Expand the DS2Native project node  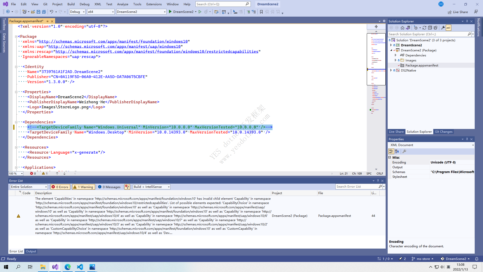tap(391, 71)
